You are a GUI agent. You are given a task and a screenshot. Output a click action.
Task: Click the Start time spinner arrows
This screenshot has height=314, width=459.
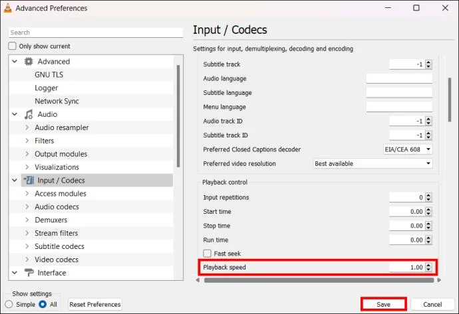pos(428,212)
